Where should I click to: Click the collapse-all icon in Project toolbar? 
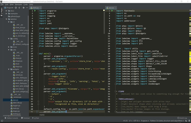point(19,8)
